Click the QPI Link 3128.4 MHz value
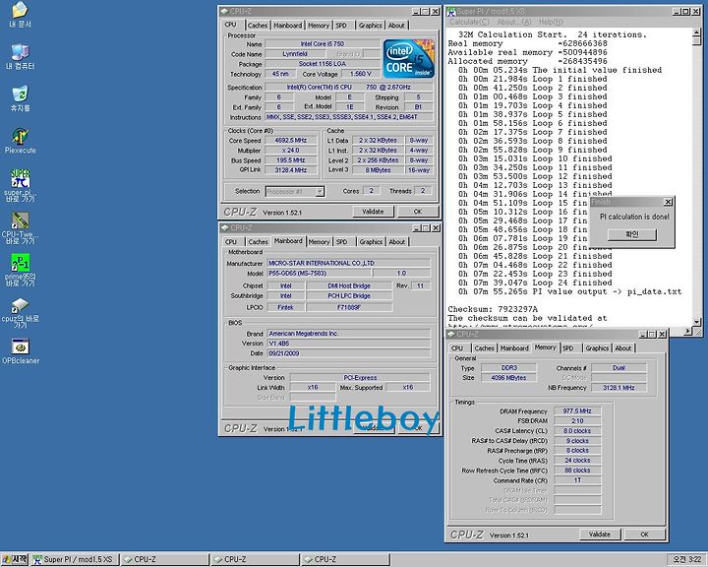This screenshot has height=567, width=708. pos(291,170)
